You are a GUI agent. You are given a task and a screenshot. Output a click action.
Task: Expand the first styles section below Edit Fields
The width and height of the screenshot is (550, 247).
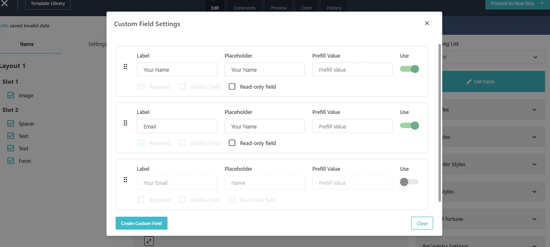click(x=481, y=110)
